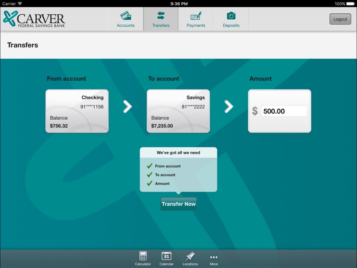Click the battery indicator icon
Image resolution: width=357 pixels, height=268 pixels.
pos(351,4)
